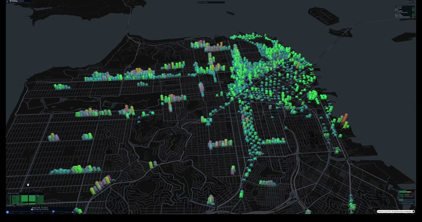This screenshot has height=222, width=422.
Task: Start timeline playback with the blue play button
Action: [7, 212]
